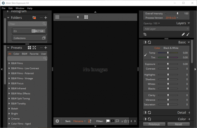Reset the Color panel settings
The height and width of the screenshot is (128, 197).
point(149,119)
